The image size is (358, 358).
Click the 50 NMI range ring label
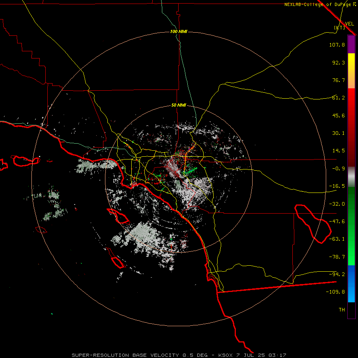point(179,105)
